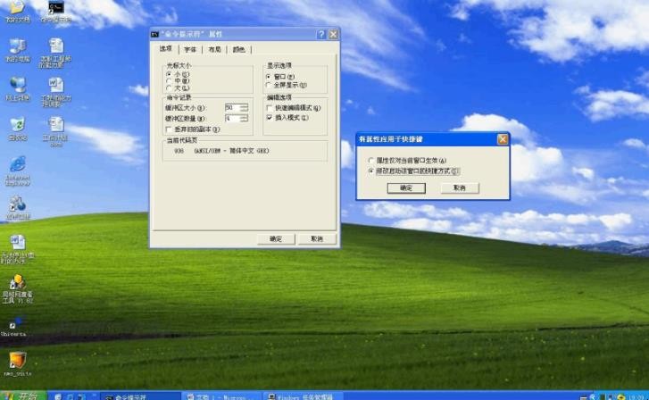Open the Command Prompt desktop shortcut
This screenshot has width=649, height=400.
tap(56, 12)
